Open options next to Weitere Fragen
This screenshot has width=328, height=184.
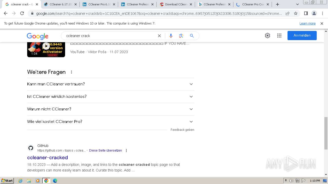click(71, 72)
